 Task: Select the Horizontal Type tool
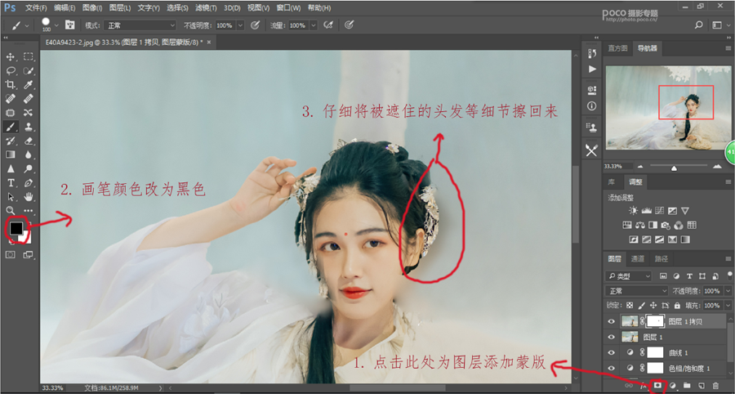[11, 182]
